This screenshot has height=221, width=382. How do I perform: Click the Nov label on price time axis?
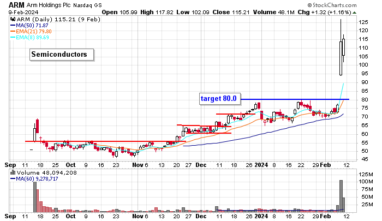point(138,165)
